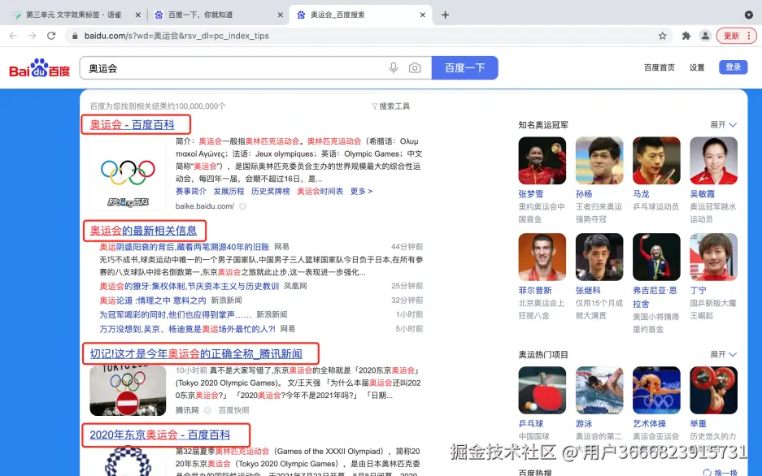Open the Chrome three-dot menu
Screen dimensions: 762x476
(749, 36)
